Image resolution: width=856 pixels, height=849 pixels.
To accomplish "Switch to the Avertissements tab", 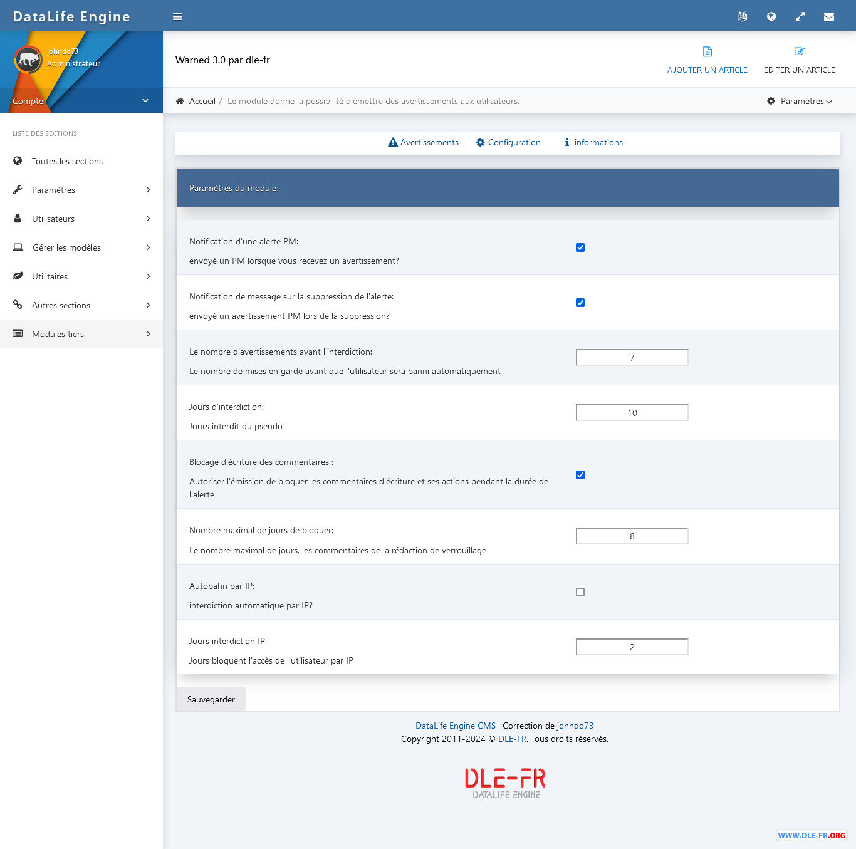I will [x=424, y=142].
